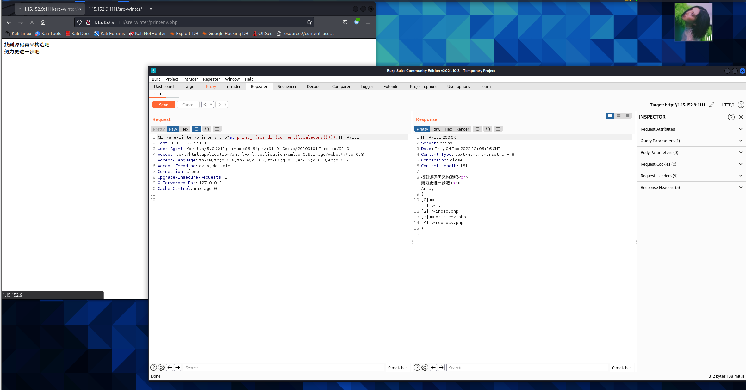
Task: Open the Response viewer options menu icon
Action: pos(498,129)
